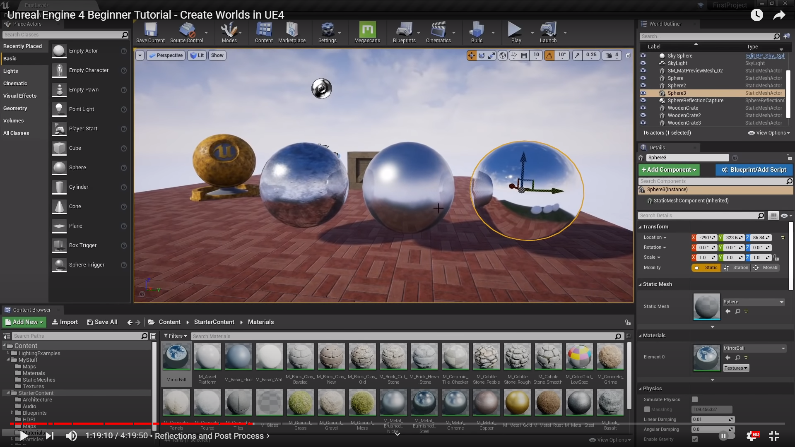Viewport: 795px width, 447px height.
Task: Hide Sphere2 with its eye icon
Action: pos(643,86)
